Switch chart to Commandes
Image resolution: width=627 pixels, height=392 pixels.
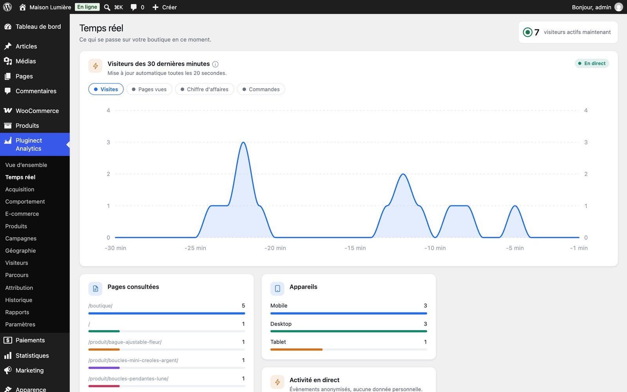pos(261,89)
